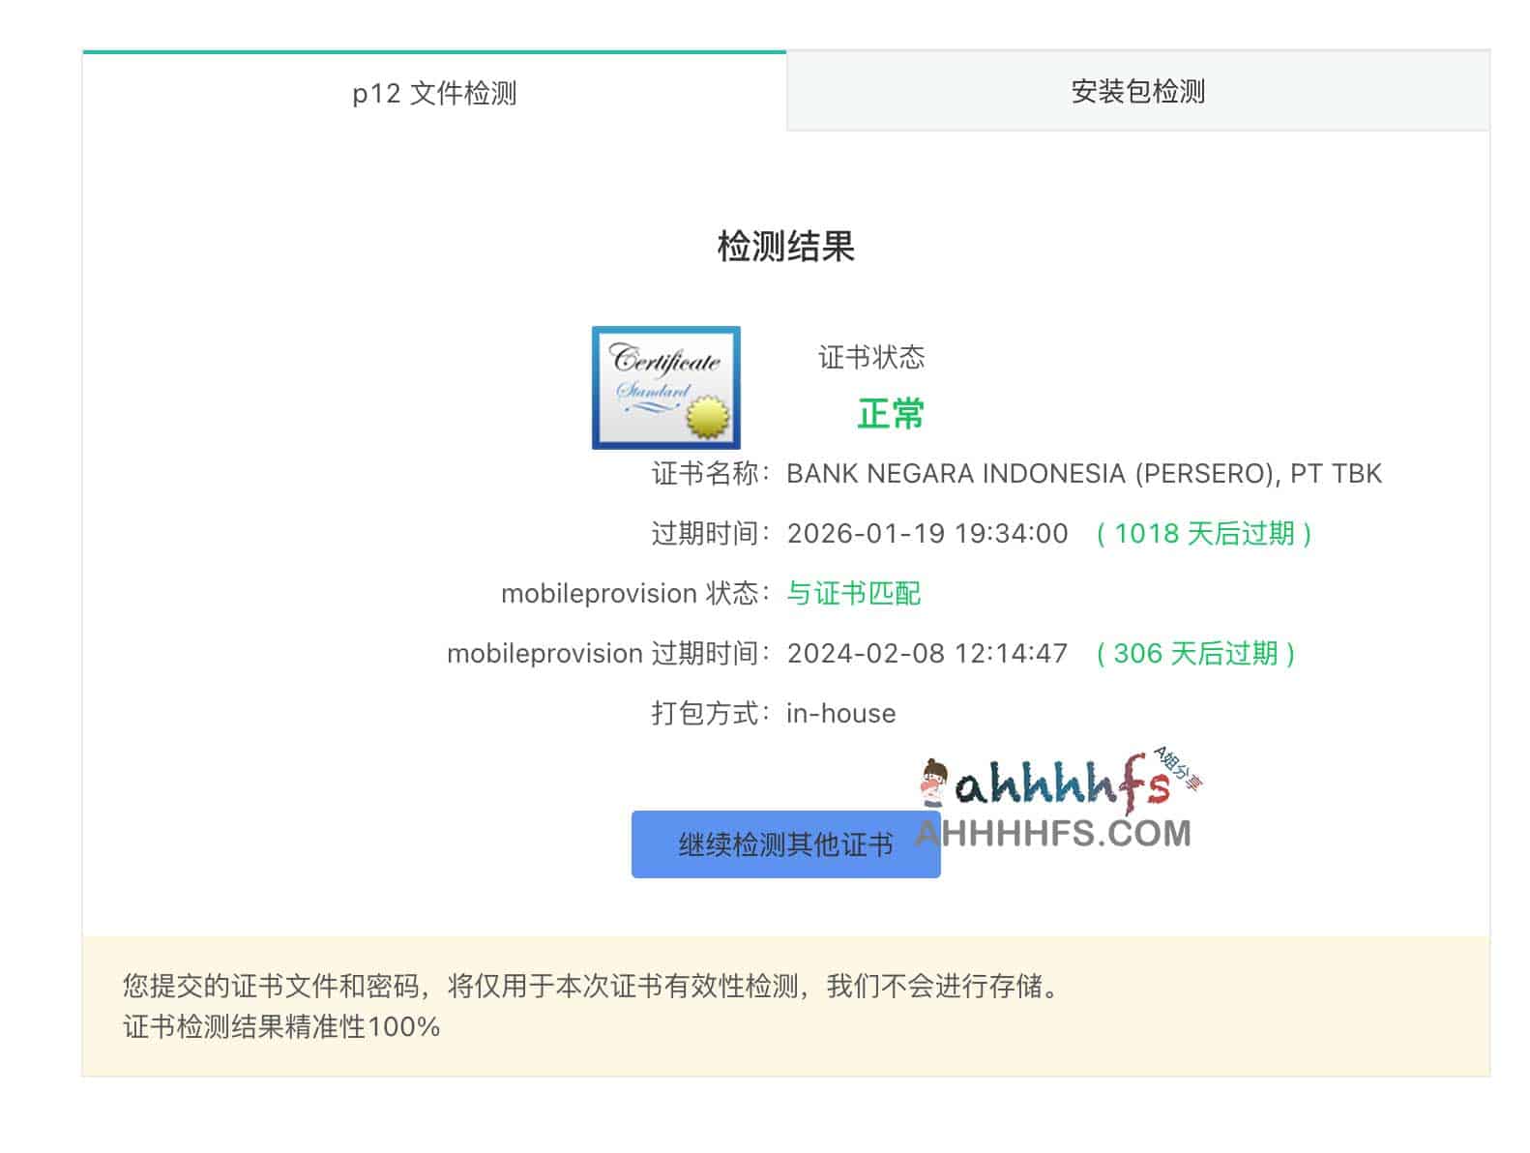1530x1153 pixels.
Task: Select the date 2024-02-08 12:14:47
Action: point(927,654)
